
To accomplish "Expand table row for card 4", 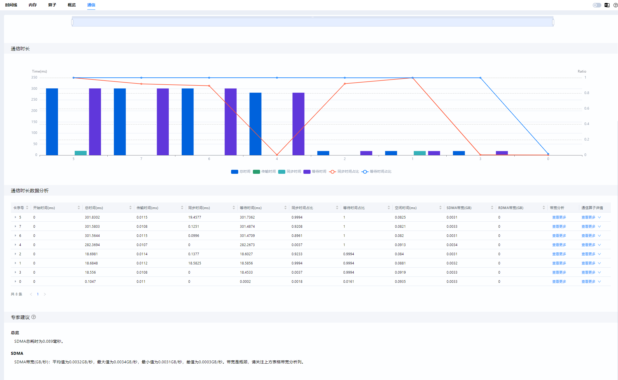I will pyautogui.click(x=15, y=245).
